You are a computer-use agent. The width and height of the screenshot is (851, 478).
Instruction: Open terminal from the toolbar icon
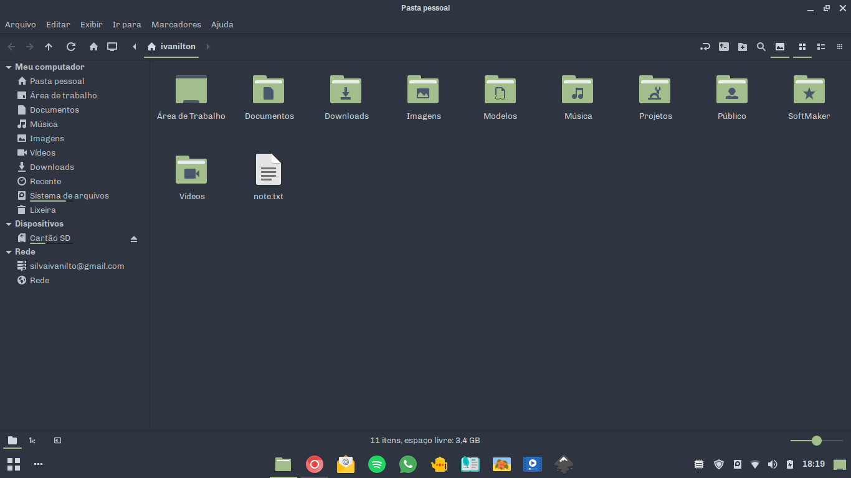pos(724,47)
